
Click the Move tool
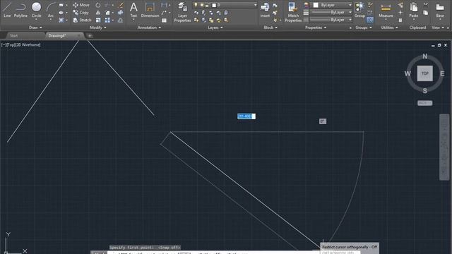81,5
